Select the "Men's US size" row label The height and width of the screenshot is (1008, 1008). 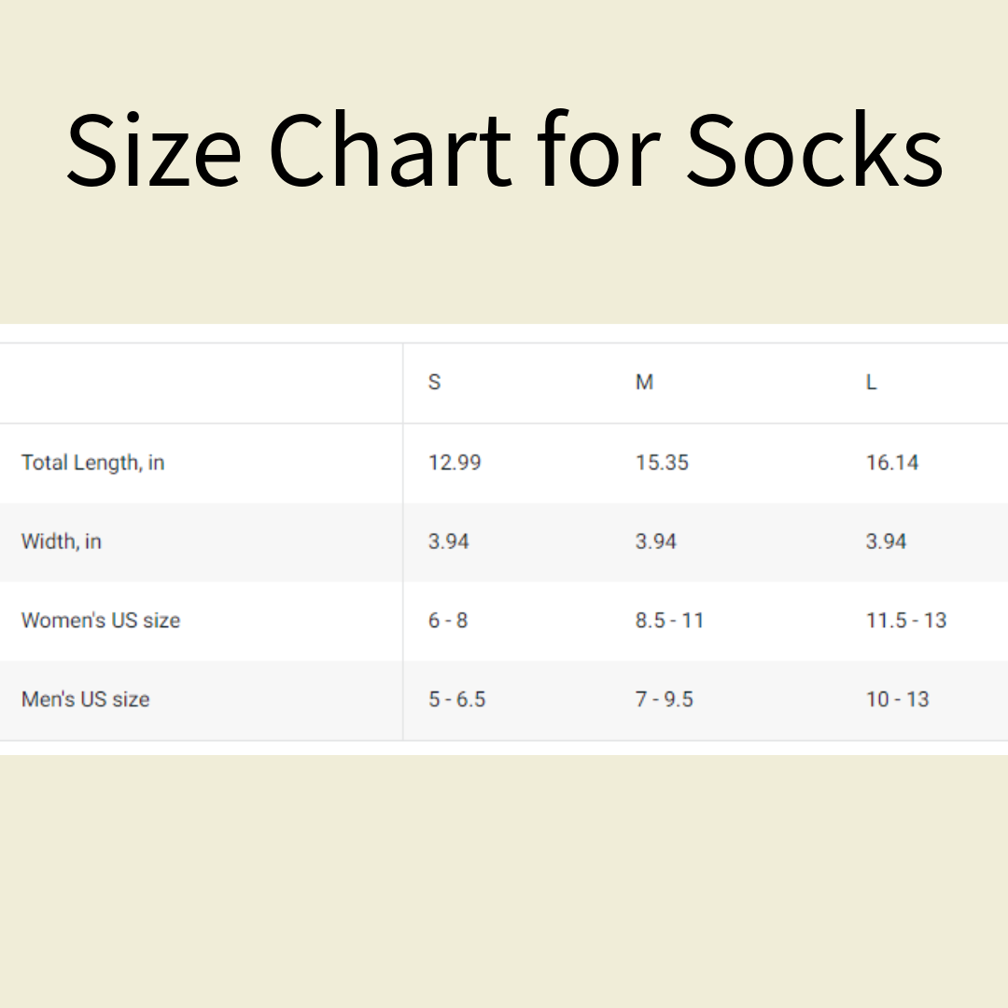point(86,699)
